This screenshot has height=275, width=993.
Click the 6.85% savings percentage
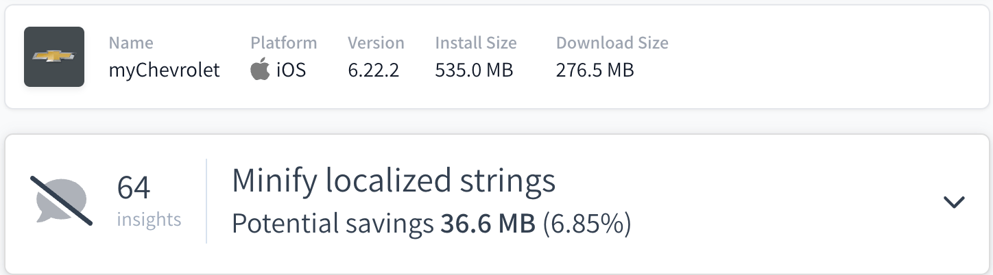pos(586,224)
